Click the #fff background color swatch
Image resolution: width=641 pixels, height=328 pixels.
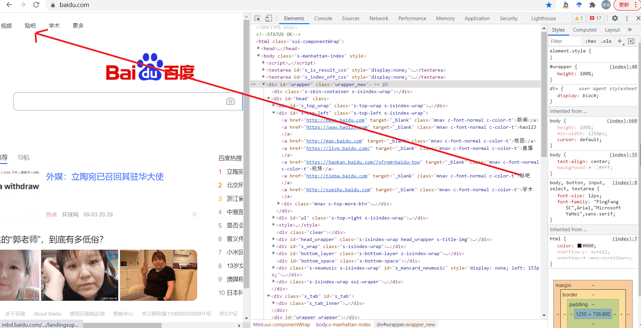tap(596, 167)
